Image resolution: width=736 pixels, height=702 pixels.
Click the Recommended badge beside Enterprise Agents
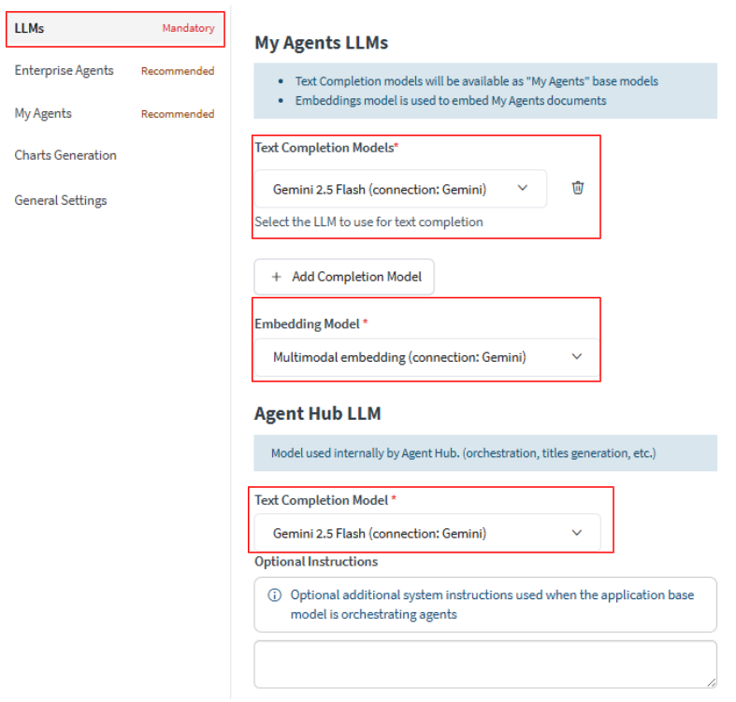(x=178, y=71)
